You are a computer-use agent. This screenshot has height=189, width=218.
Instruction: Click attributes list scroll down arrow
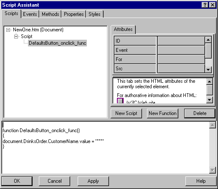pos(208,69)
